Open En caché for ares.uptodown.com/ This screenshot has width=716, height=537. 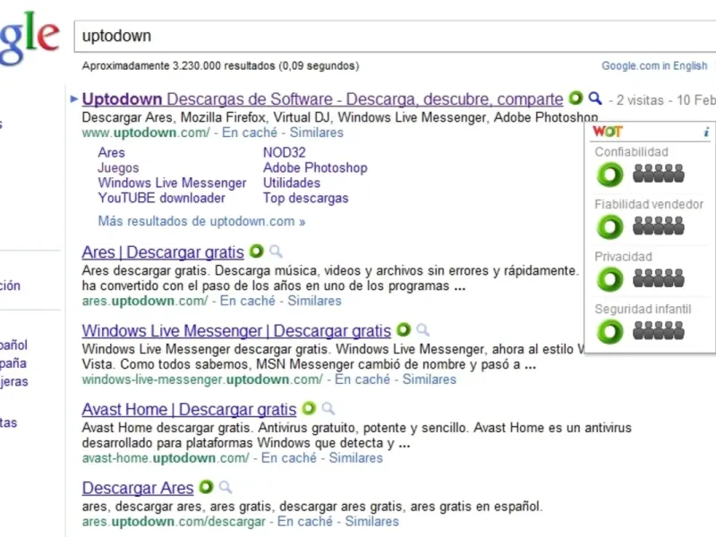(248, 301)
